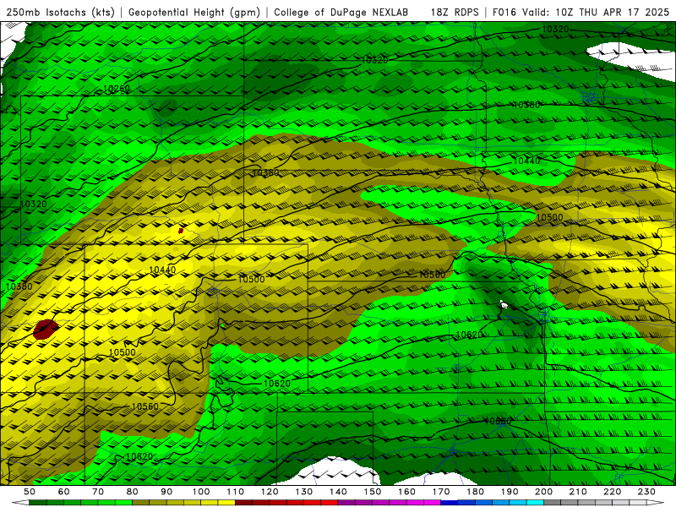Click the 70 value on the legend scale
Viewport: 676px width, 507px height.
tap(98, 492)
